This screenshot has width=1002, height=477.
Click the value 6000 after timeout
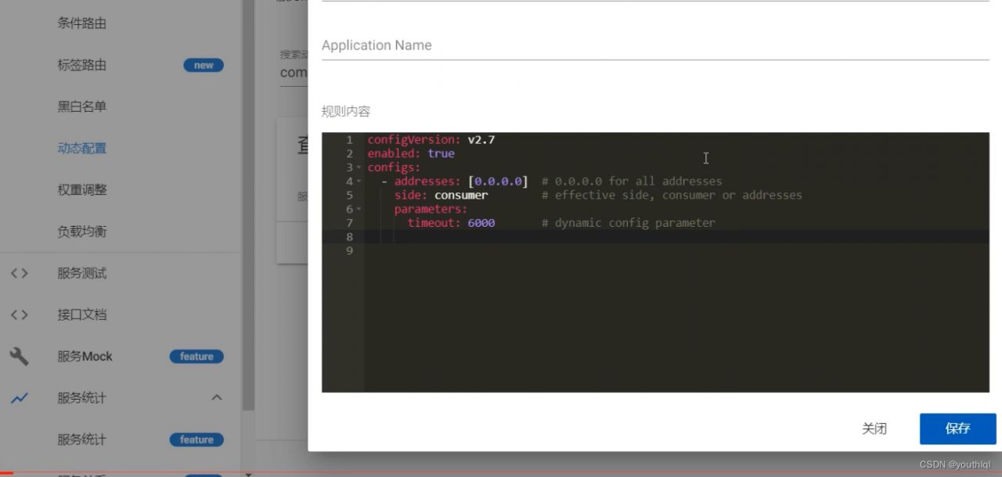(x=481, y=223)
